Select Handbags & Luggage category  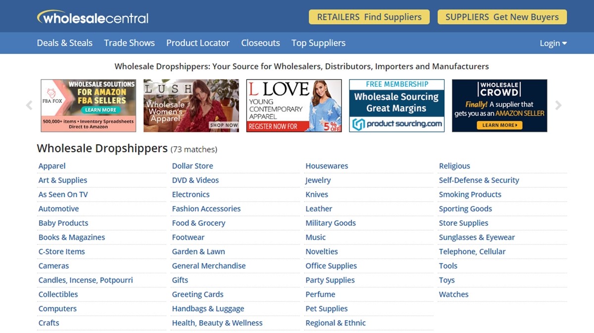[208, 309]
